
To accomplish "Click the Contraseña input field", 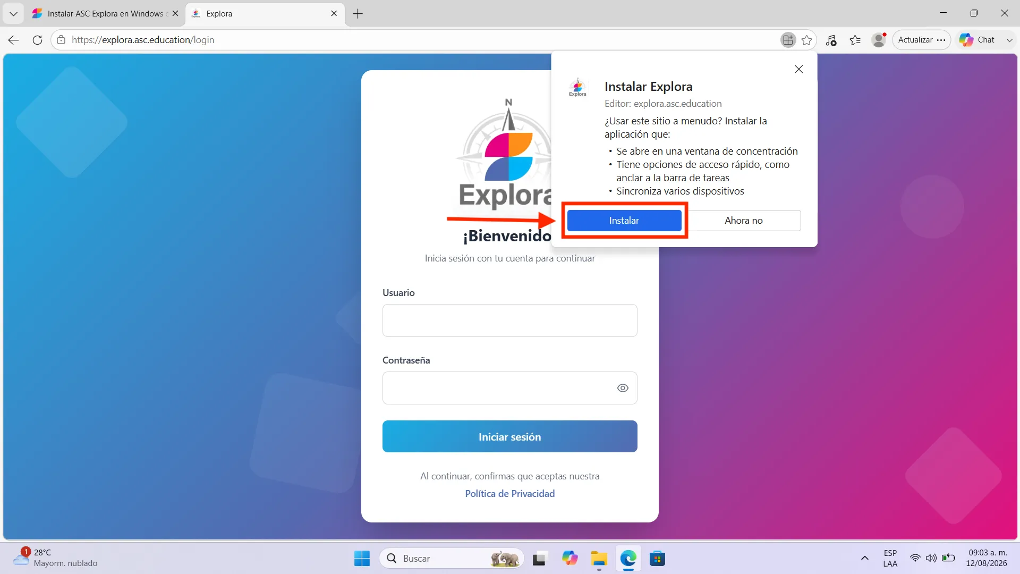I will (x=510, y=388).
